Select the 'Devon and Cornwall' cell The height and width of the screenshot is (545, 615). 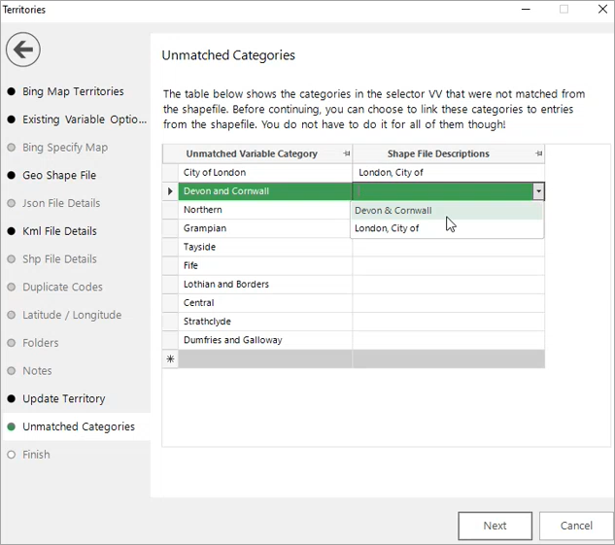tap(265, 191)
